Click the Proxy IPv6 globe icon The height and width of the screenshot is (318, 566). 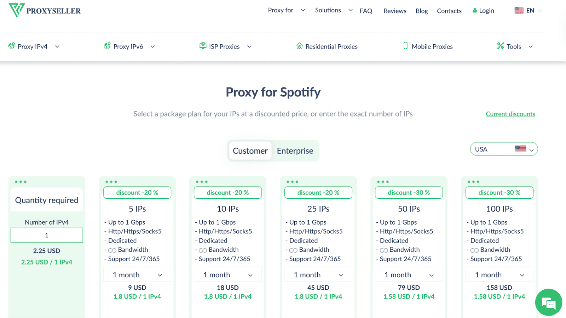click(x=107, y=46)
